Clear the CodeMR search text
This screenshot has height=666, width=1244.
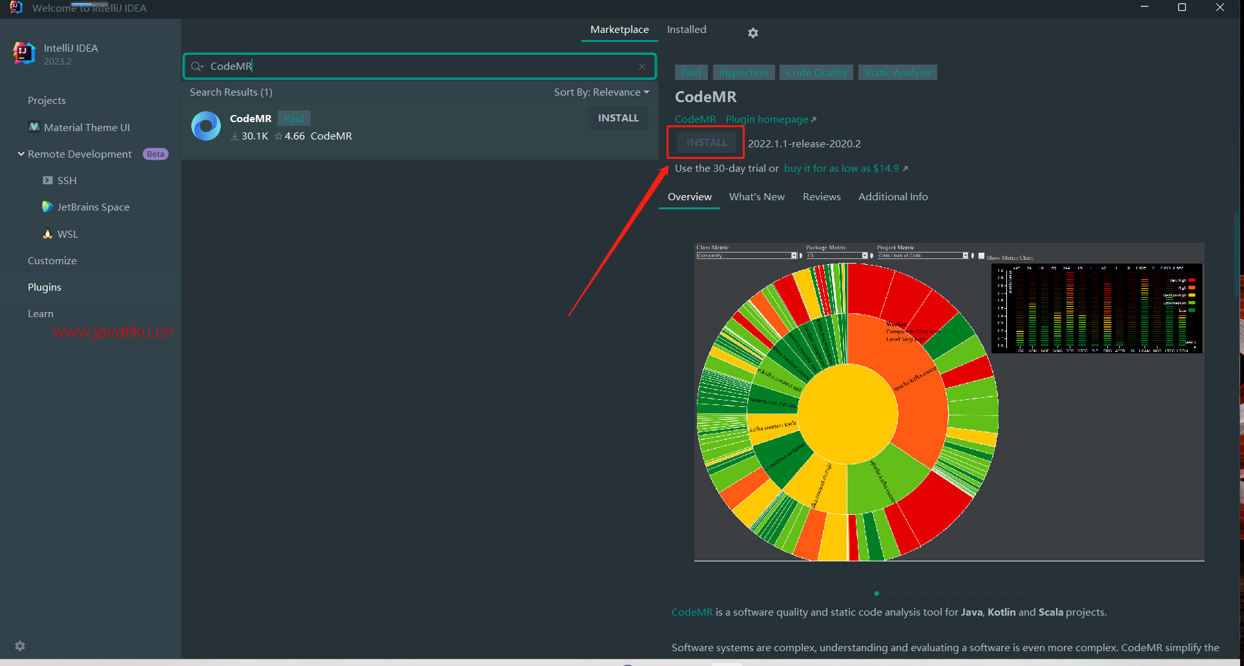click(642, 67)
